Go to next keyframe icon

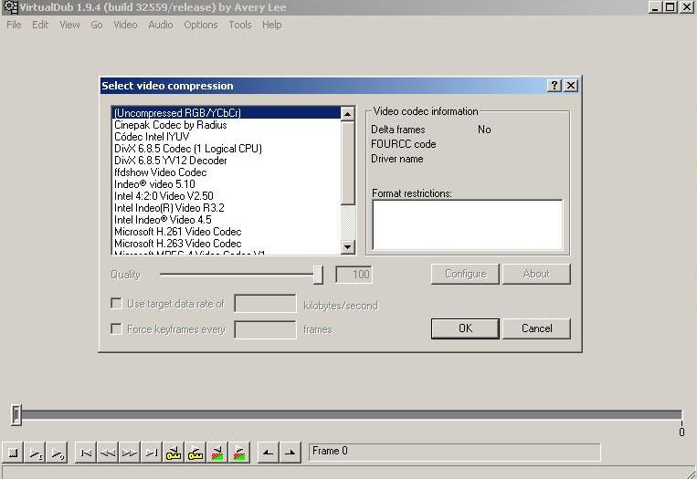click(195, 453)
